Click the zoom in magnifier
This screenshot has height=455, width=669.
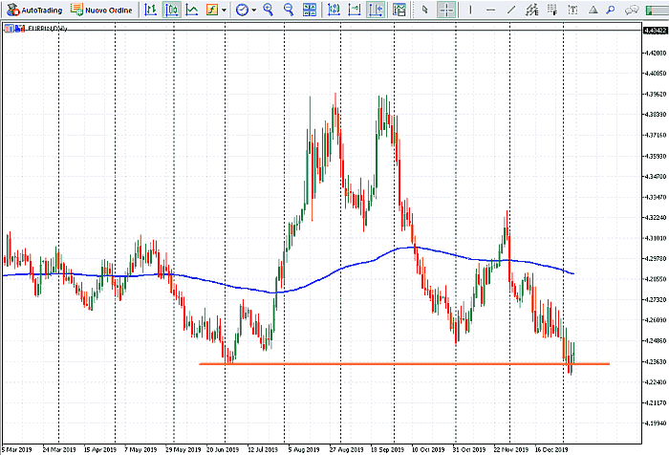point(268,10)
